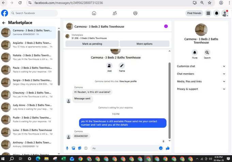Open conversation information purple icon

[x=166, y=26]
